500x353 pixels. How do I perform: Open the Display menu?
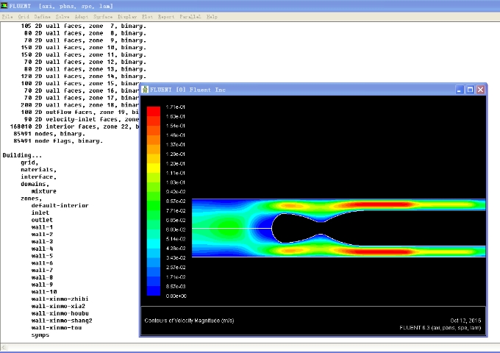pos(127,16)
